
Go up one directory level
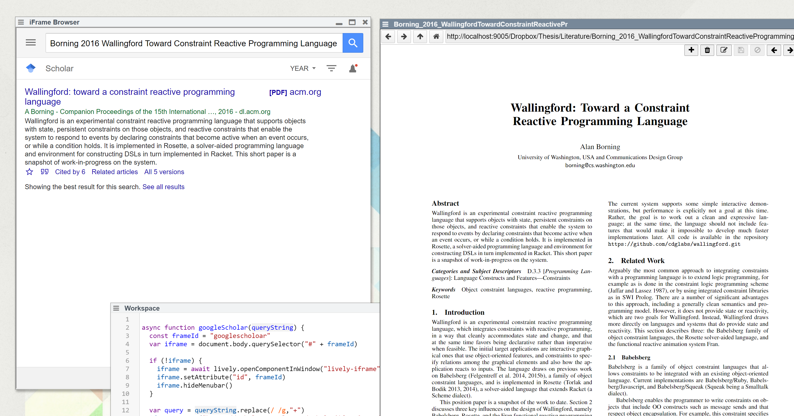click(x=420, y=37)
